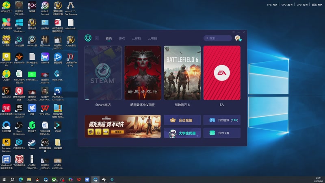The image size is (325, 183).
Task: Click the clock in the system tray
Action: point(319,180)
